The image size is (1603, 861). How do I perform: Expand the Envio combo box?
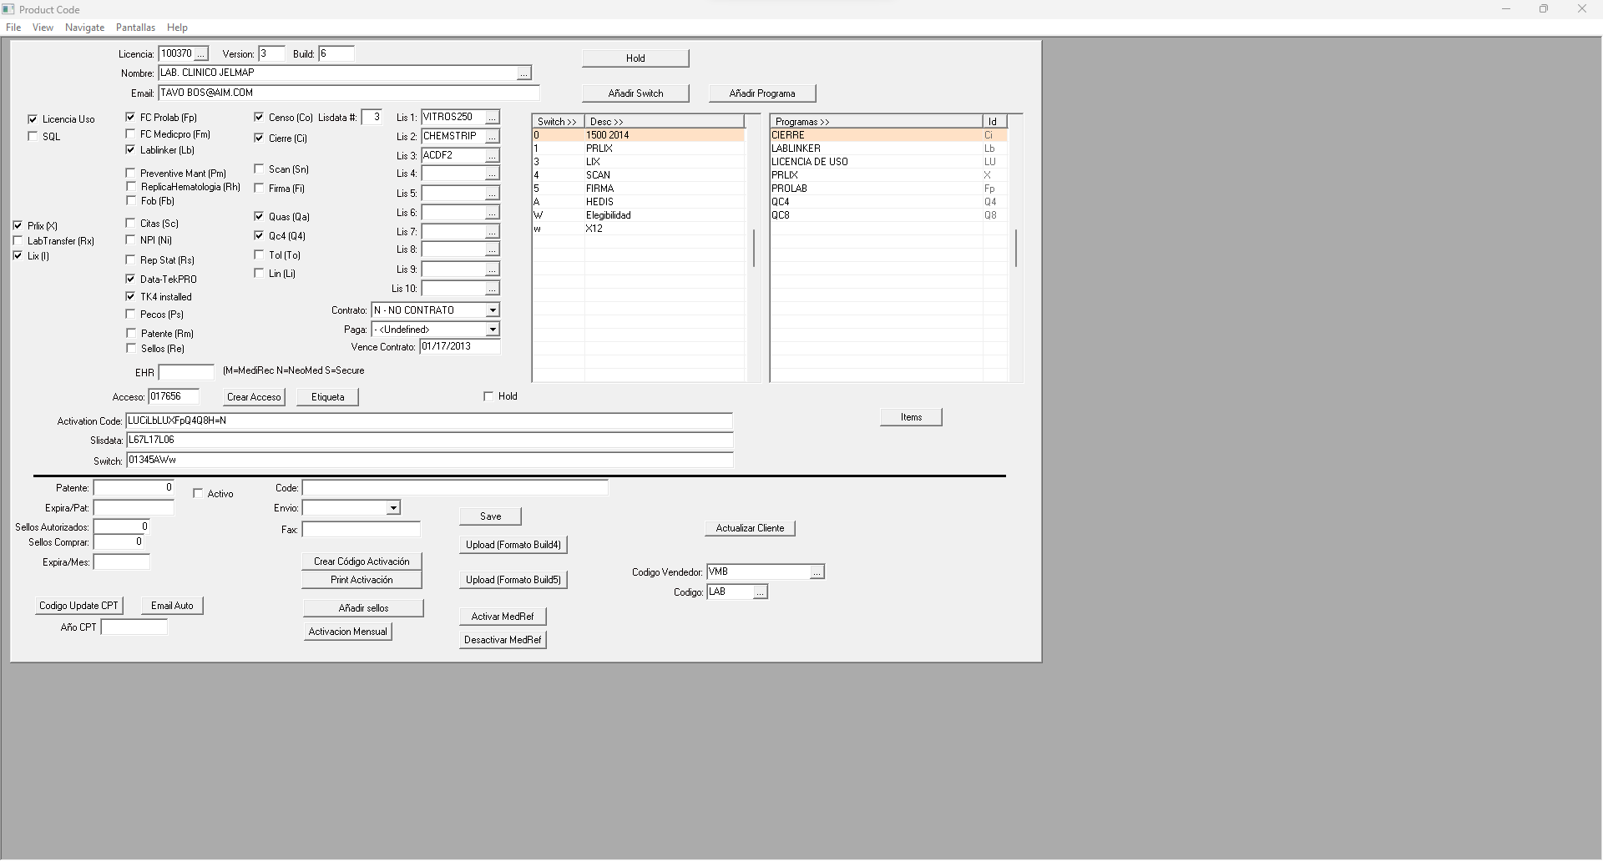coord(393,508)
